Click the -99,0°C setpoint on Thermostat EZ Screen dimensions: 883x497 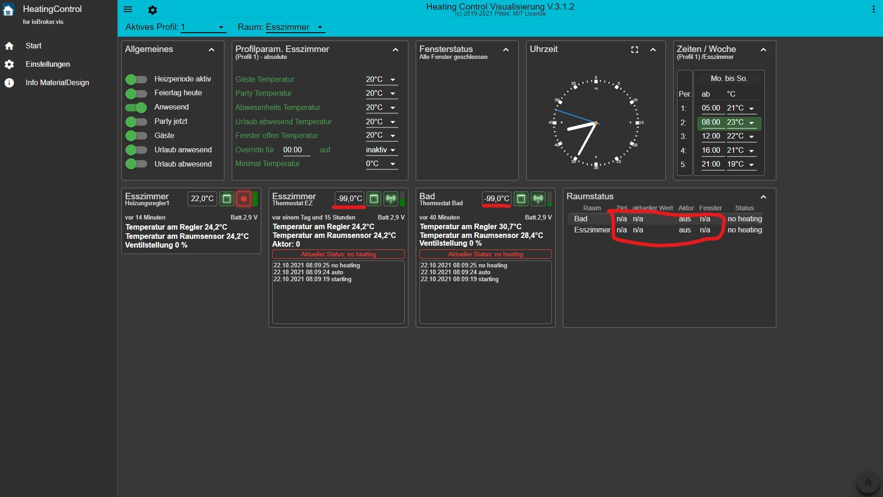[350, 199]
